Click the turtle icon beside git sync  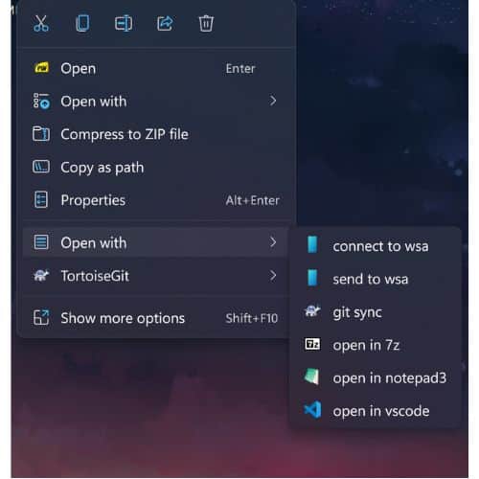(312, 310)
